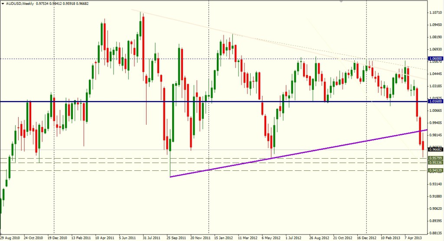Click the green 0.95336 level label

point(435,162)
